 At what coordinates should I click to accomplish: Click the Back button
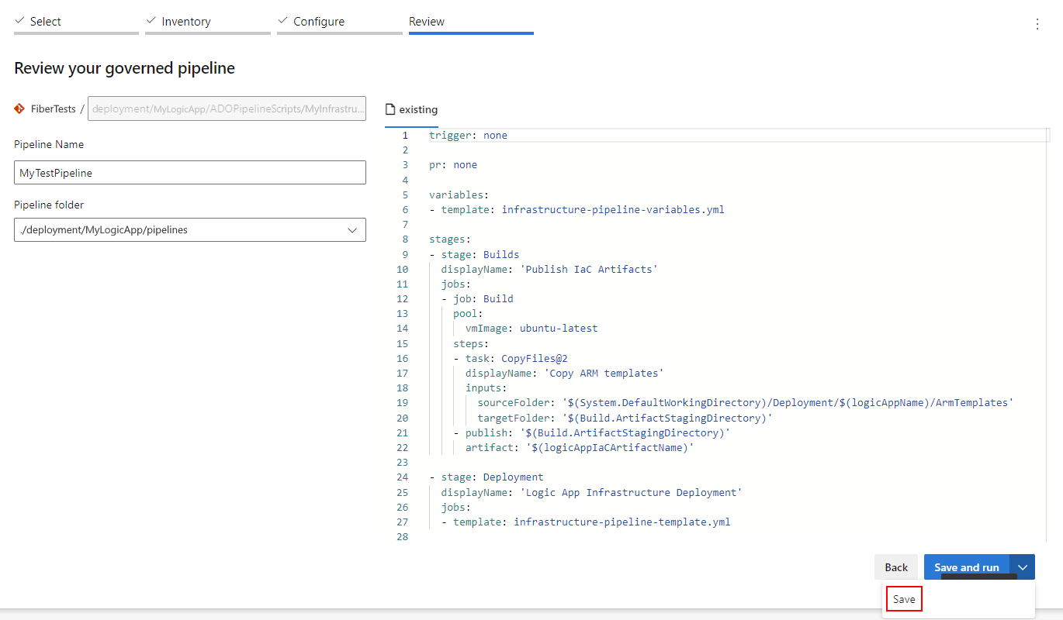click(x=896, y=567)
